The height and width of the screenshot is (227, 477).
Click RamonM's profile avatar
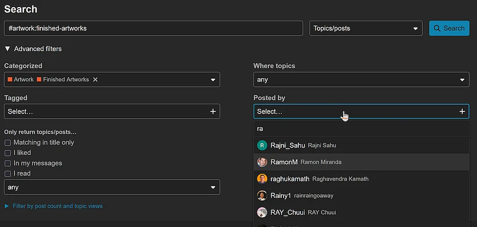(x=262, y=162)
